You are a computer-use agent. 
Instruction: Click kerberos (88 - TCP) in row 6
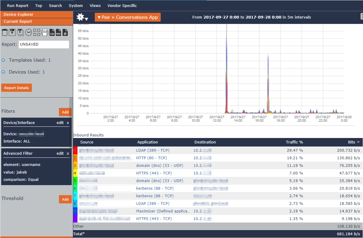tap(155, 188)
